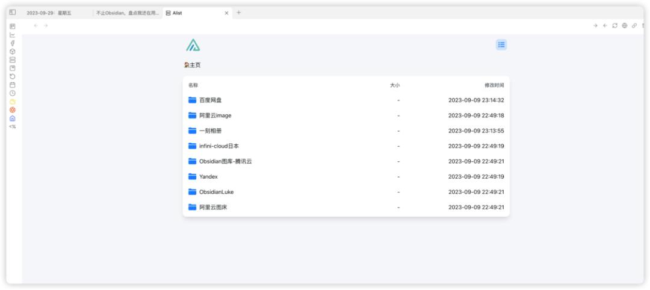Click the circular undo arrow ribbon icon
The image size is (650, 290).
13,76
